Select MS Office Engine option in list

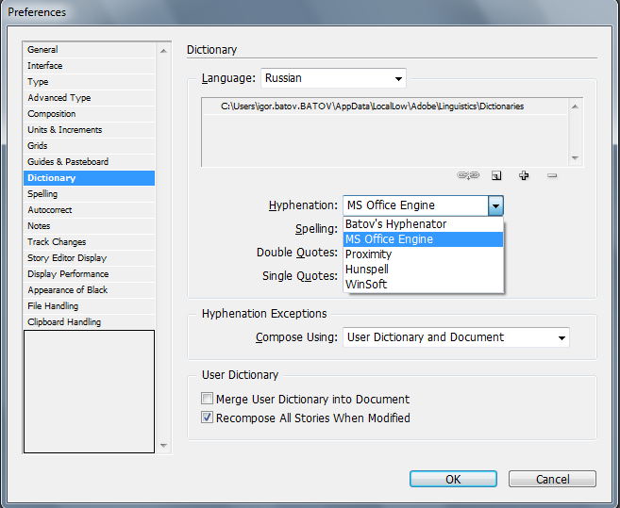point(423,239)
